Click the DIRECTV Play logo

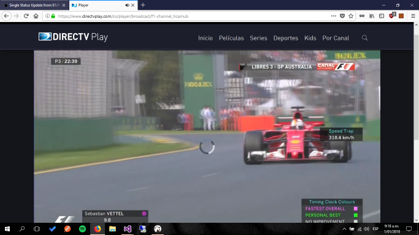coord(73,37)
